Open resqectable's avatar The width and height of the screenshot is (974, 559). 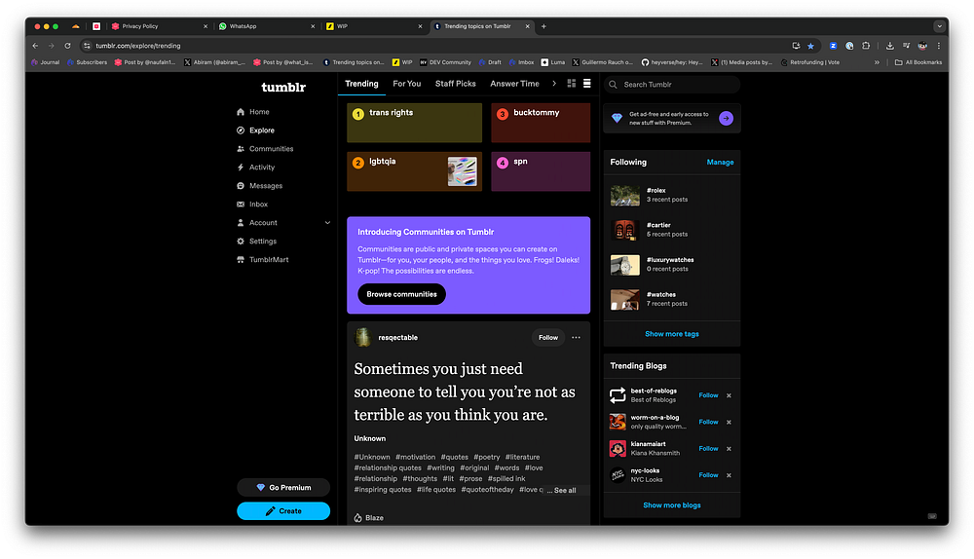[x=362, y=337]
